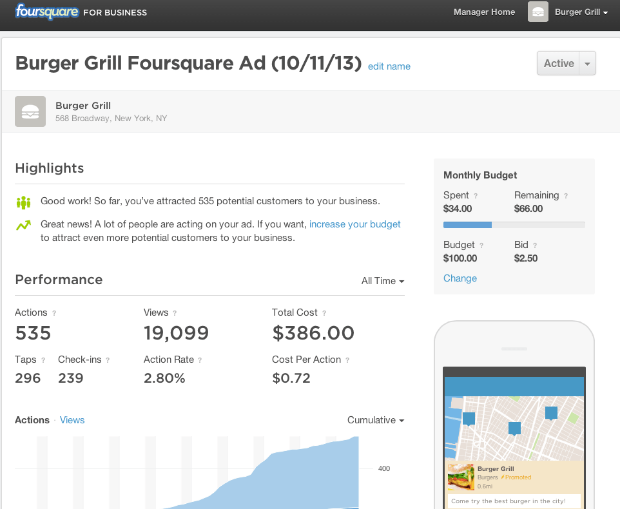620x509 pixels.
Task: Click the 2.80% action rate value
Action: coord(164,378)
